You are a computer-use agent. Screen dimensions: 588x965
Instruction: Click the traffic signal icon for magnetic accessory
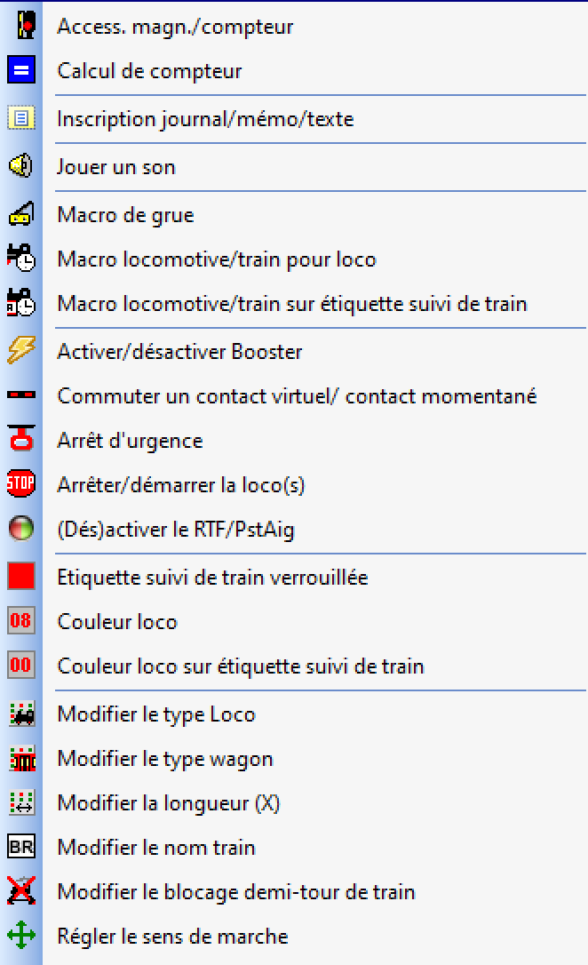(x=20, y=26)
